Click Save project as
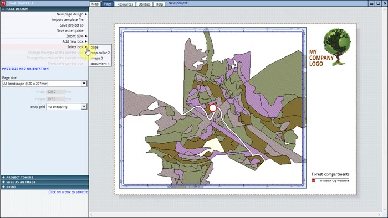The width and height of the screenshot is (388, 218). click(72, 25)
